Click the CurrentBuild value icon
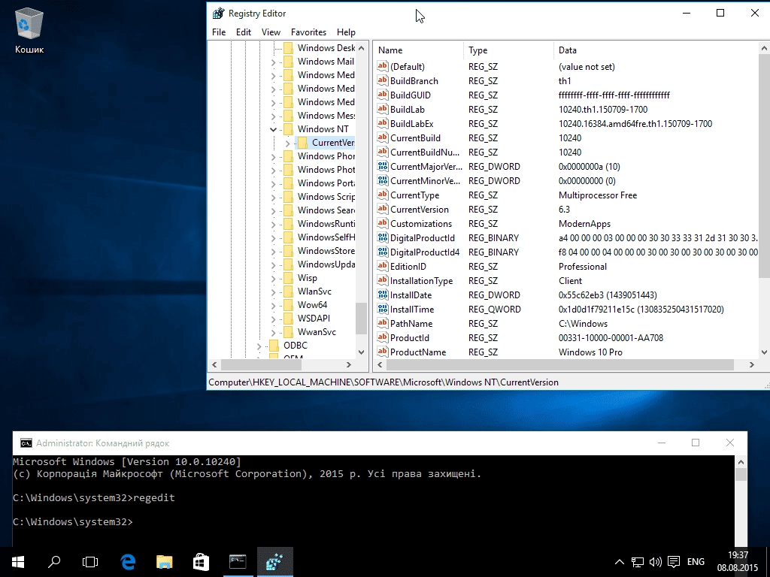 coord(383,137)
